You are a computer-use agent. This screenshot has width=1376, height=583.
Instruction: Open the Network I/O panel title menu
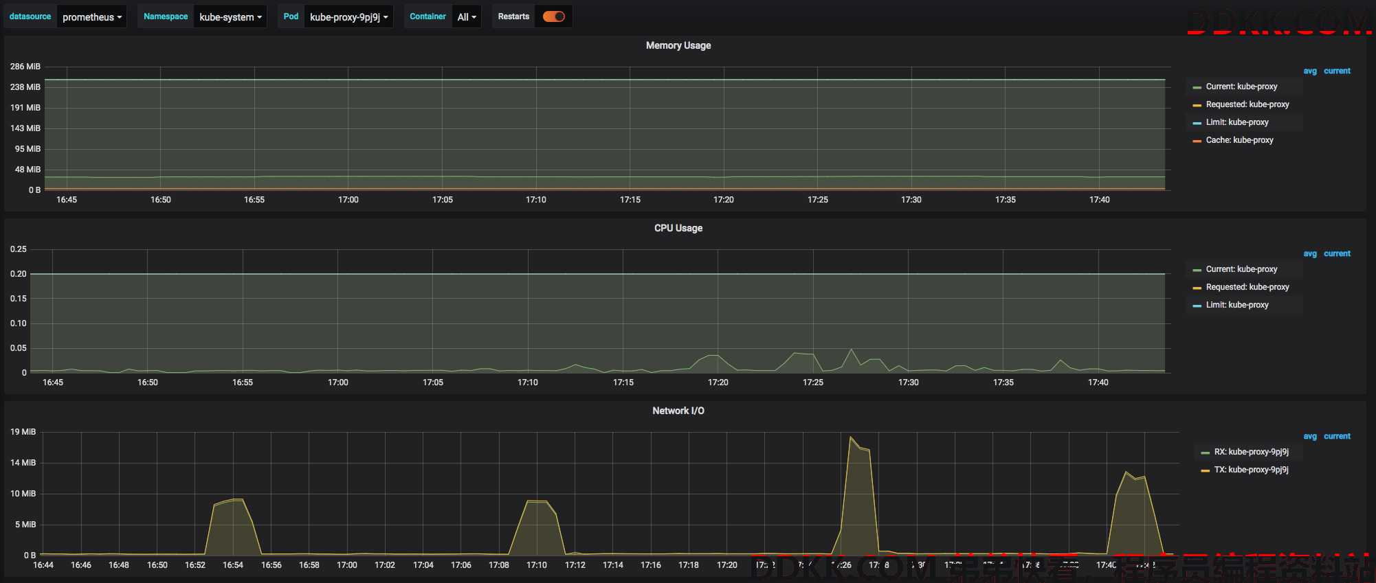point(678,411)
